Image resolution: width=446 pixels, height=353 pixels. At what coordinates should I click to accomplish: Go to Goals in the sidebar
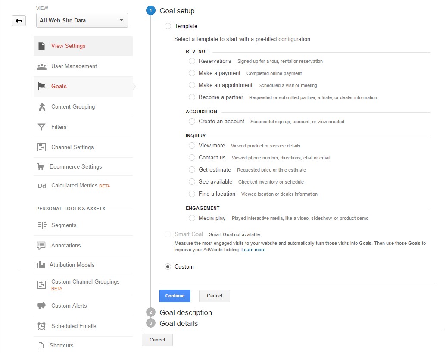click(x=83, y=87)
